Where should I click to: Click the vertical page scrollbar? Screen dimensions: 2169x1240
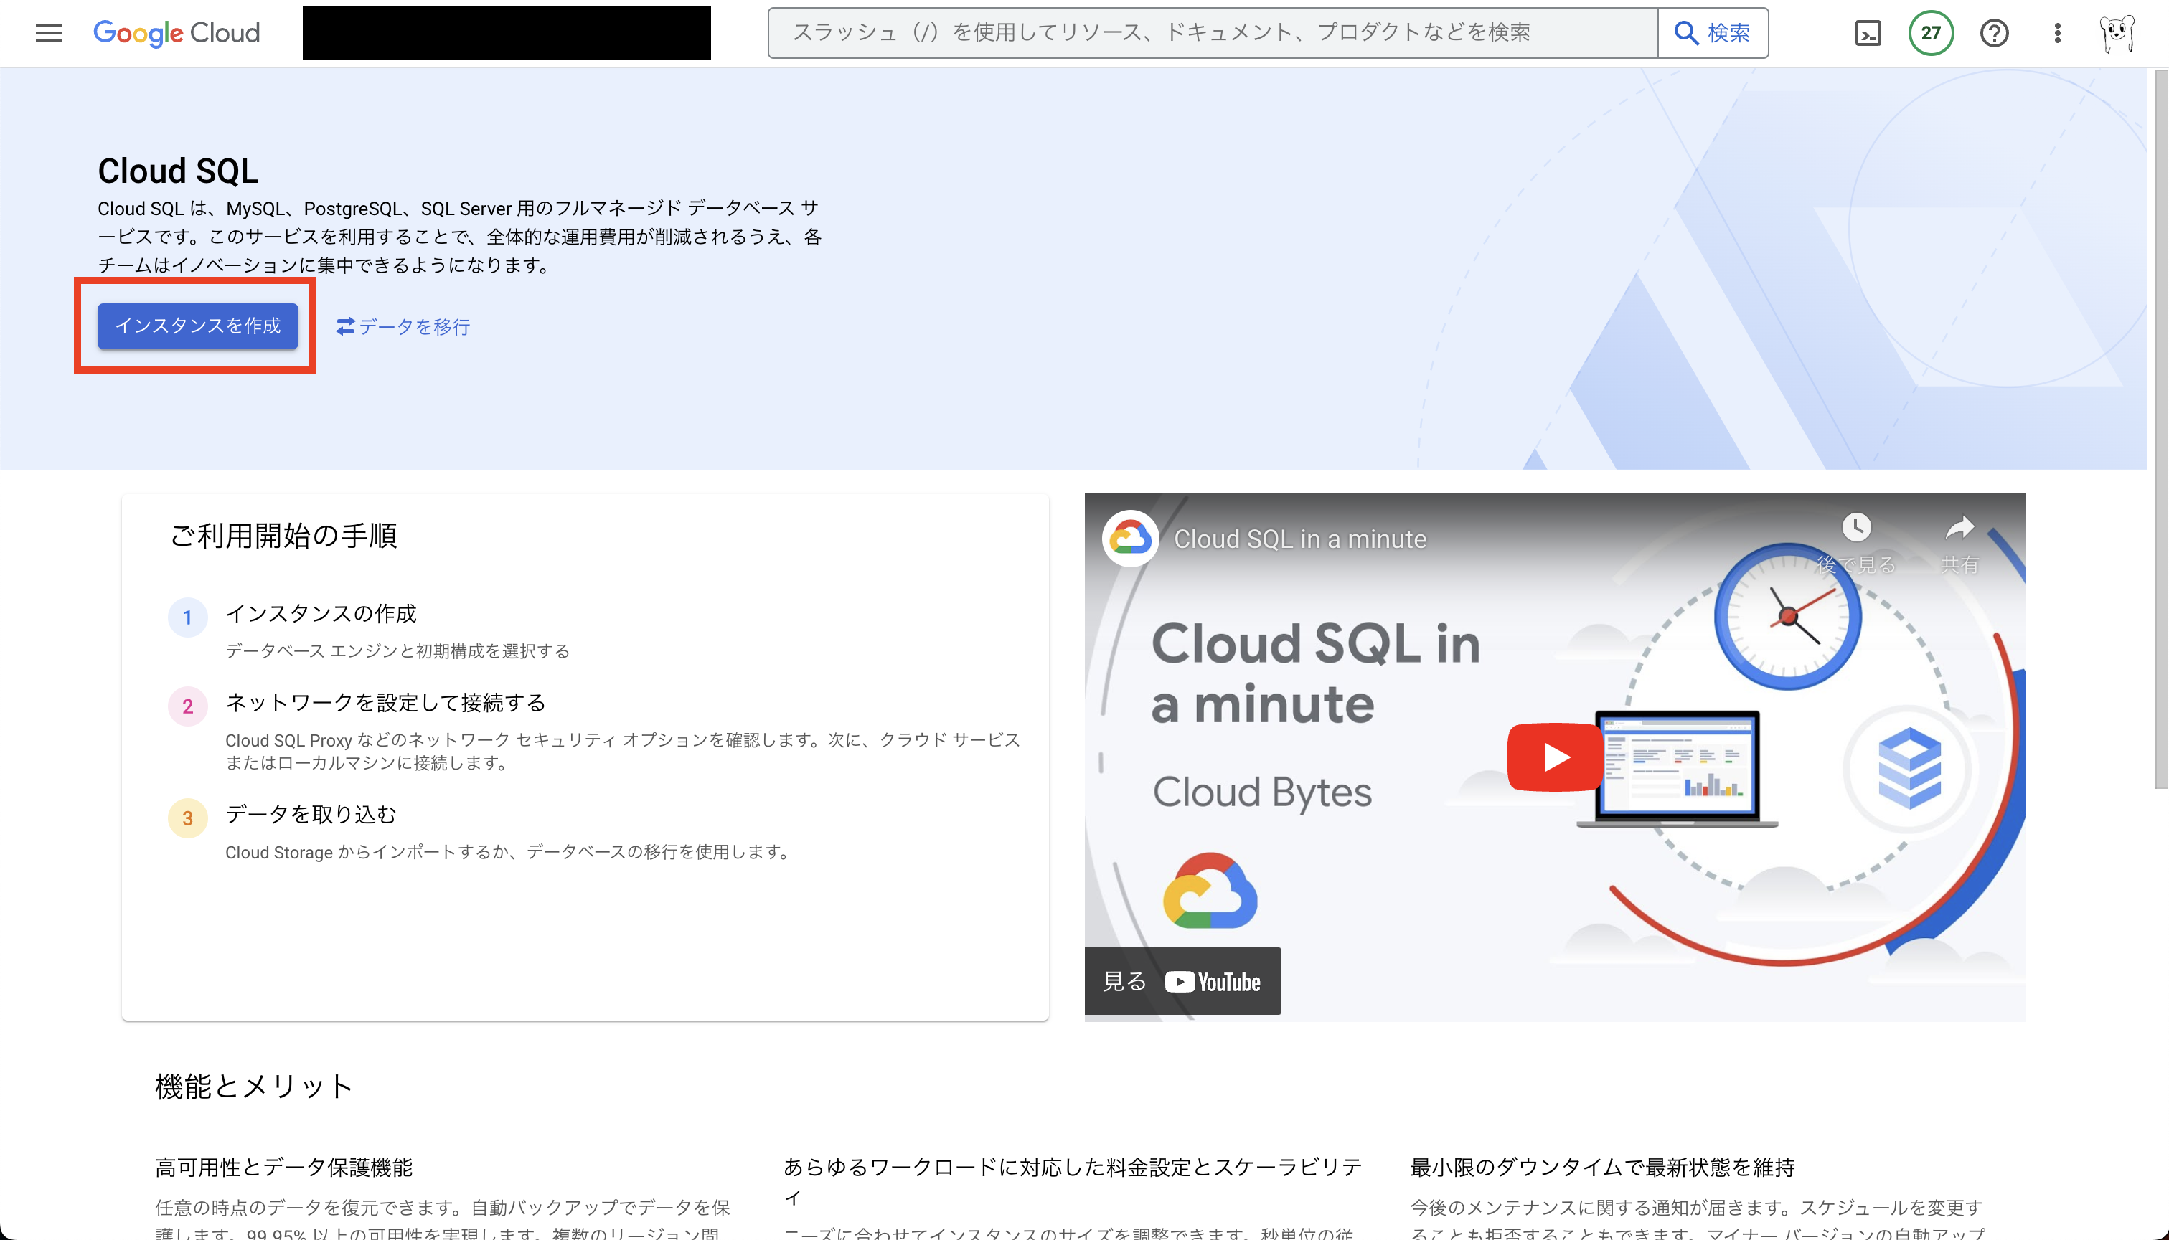pyautogui.click(x=2160, y=430)
